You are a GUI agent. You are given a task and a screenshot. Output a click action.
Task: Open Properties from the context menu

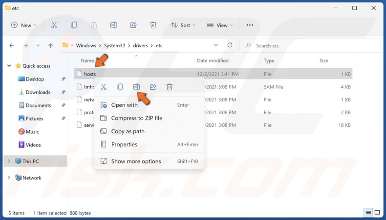149,144
